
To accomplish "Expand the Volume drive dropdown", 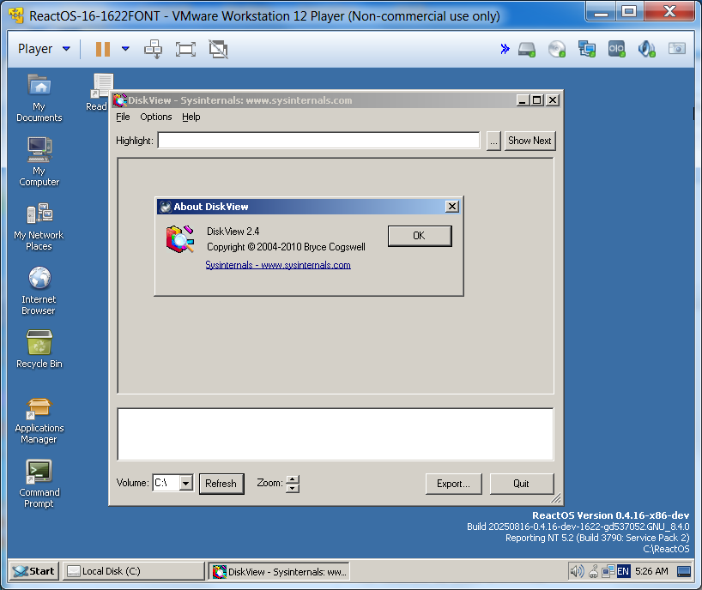I will coord(186,484).
